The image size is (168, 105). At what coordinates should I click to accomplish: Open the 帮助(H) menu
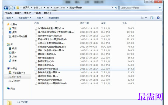[x=47, y=13]
